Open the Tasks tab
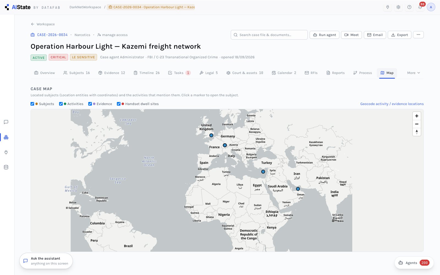This screenshot has height=275, width=440. point(179,73)
